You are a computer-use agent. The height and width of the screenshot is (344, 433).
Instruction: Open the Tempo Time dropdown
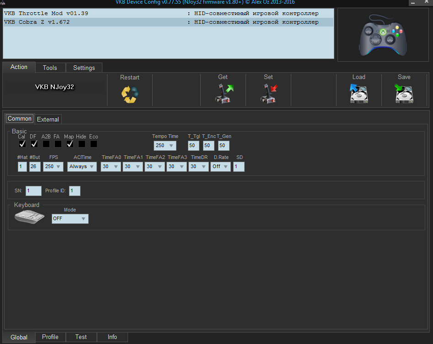165,146
